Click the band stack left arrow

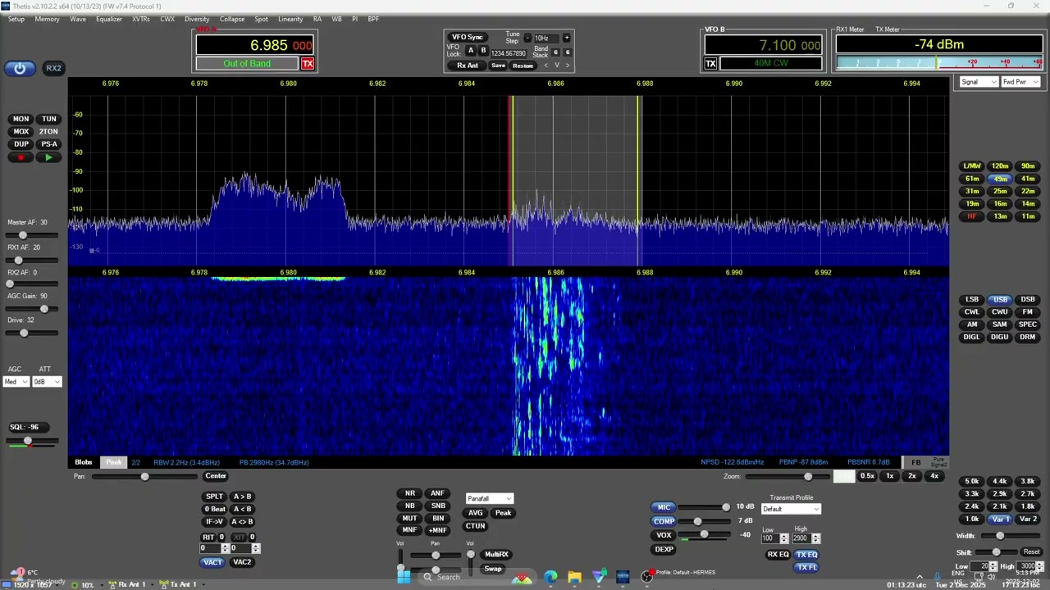click(x=546, y=66)
